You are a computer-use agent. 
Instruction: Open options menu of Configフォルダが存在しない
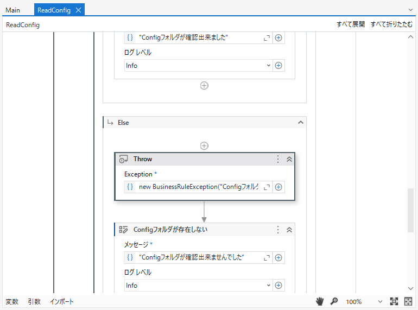(278, 230)
